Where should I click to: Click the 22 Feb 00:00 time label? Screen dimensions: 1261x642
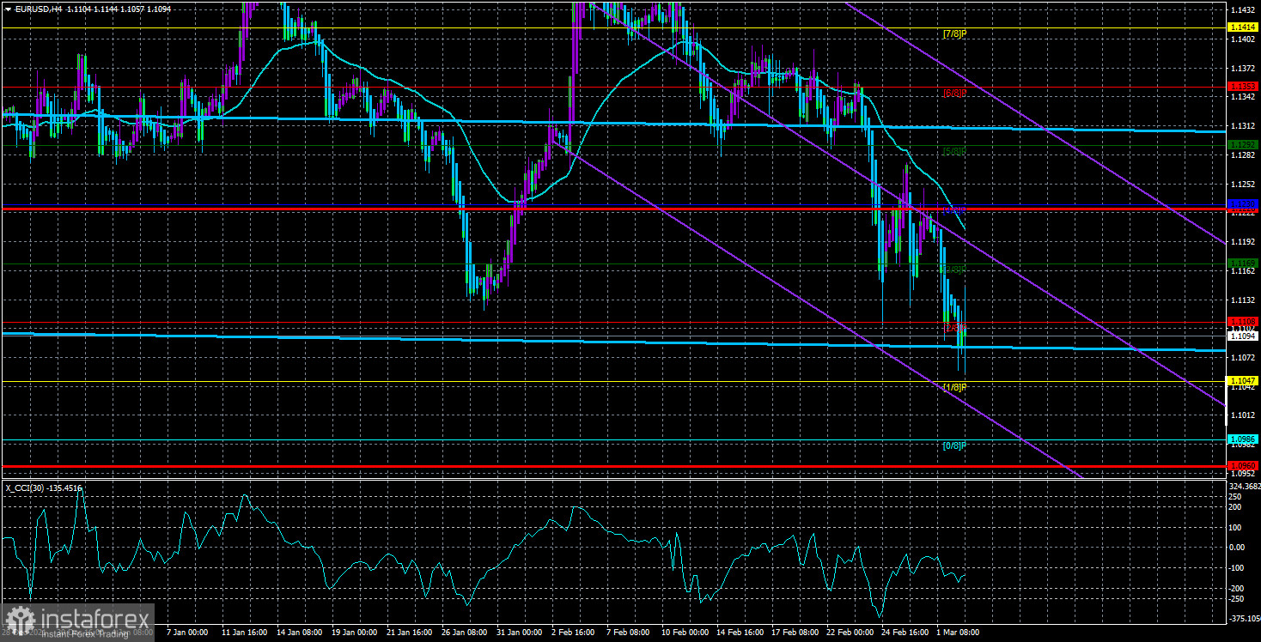click(850, 632)
